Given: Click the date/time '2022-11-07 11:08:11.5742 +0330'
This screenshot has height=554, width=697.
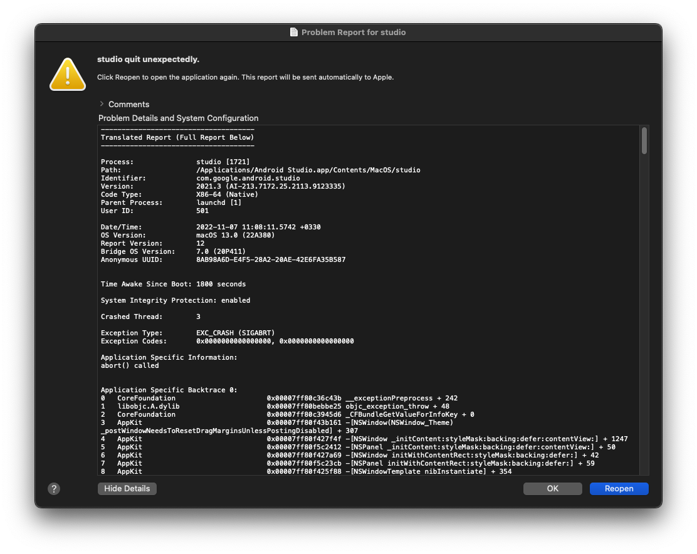Looking at the screenshot, I should pyautogui.click(x=258, y=227).
